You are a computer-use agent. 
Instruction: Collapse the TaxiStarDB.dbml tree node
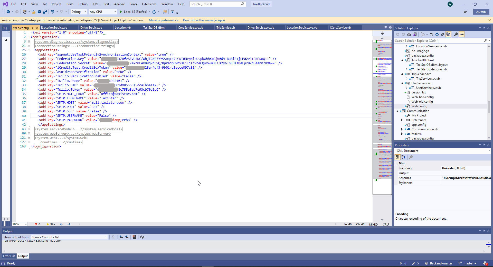coord(402,60)
